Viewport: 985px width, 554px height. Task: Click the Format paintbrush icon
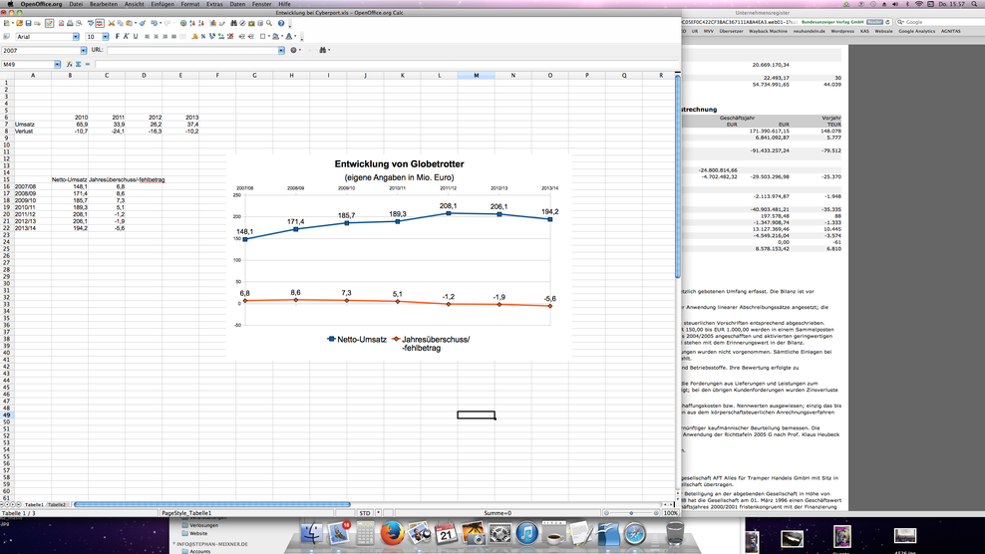(x=143, y=23)
